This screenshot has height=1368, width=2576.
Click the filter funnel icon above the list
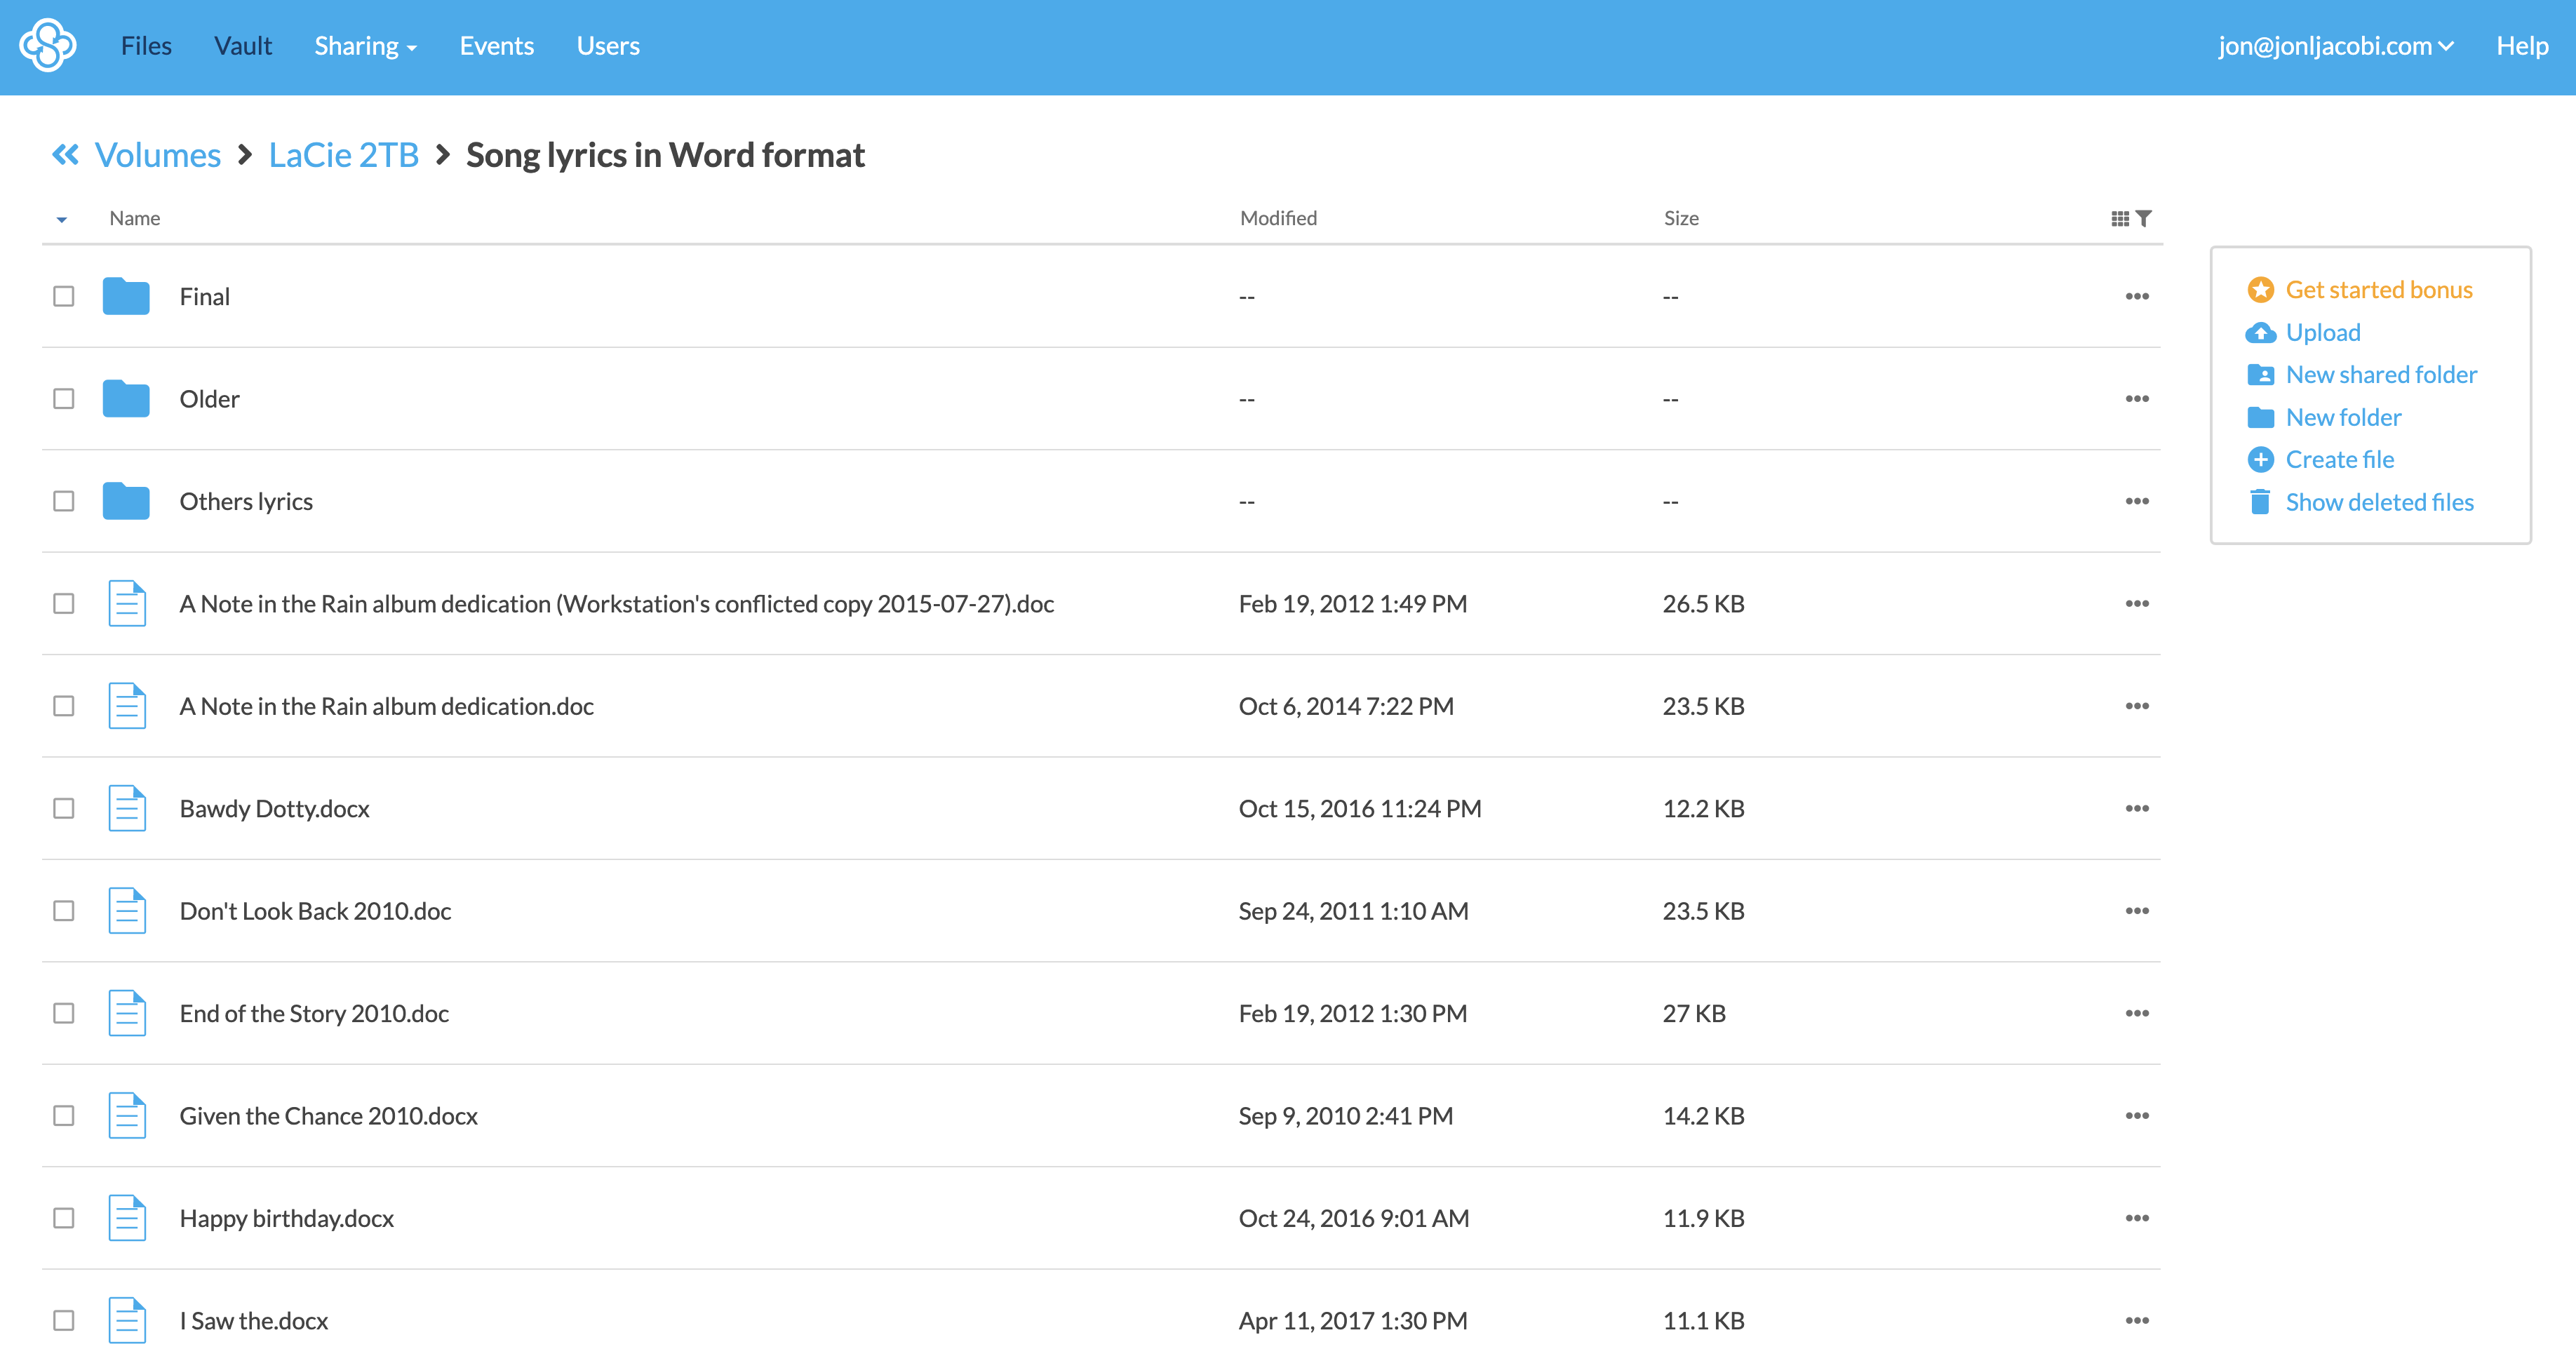click(x=2145, y=218)
